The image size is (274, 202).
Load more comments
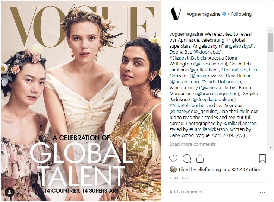[x=193, y=144]
